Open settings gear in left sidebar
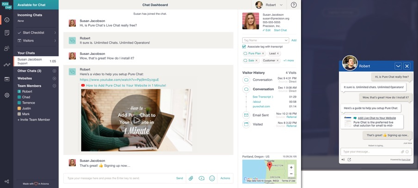The image size is (418, 188). [x=6, y=95]
